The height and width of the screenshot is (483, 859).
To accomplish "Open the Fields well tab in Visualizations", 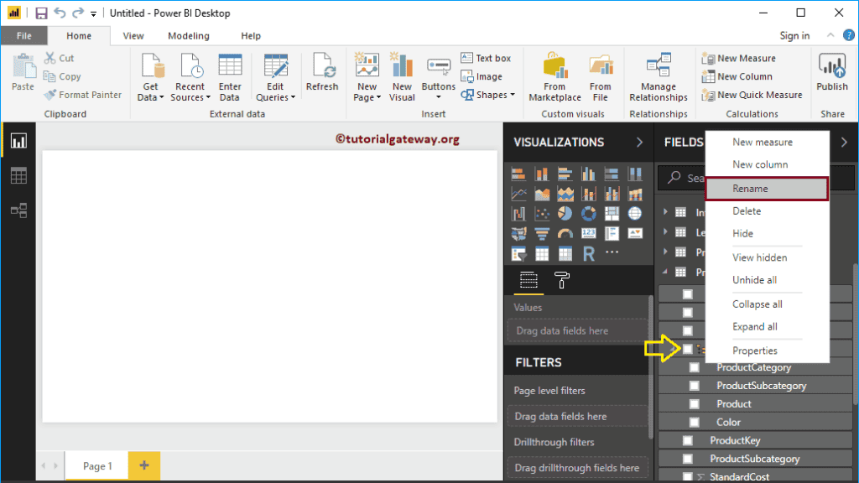I will coord(528,280).
